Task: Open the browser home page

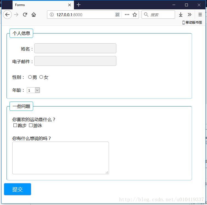Action: tap(34, 15)
